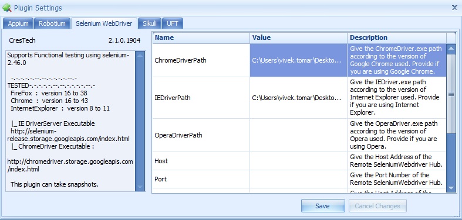Select the Selenium WebDriver tab
Image resolution: width=462 pixels, height=220 pixels.
click(104, 23)
